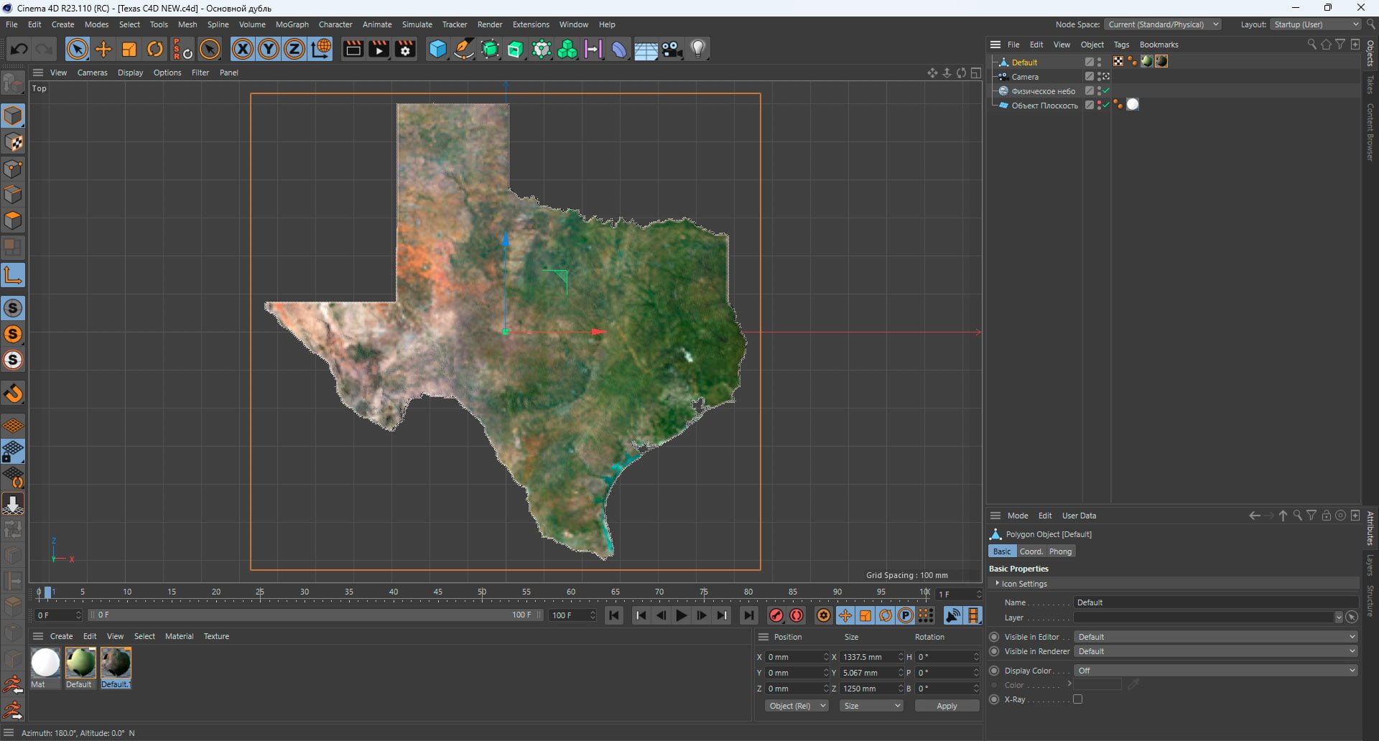Toggle the Visible in Editor animation dot
1379x741 pixels.
pos(994,637)
